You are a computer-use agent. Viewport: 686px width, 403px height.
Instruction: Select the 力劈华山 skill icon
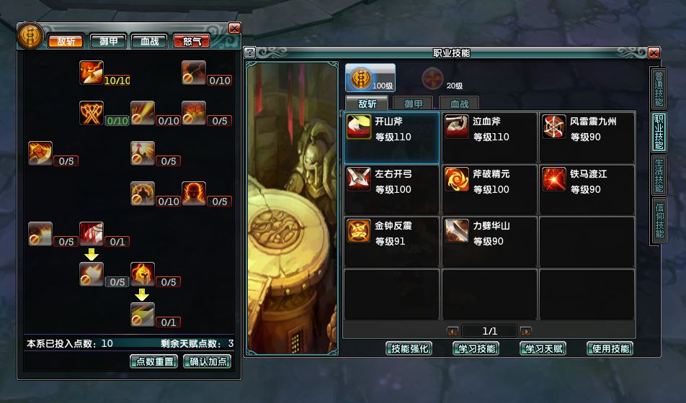coord(457,231)
